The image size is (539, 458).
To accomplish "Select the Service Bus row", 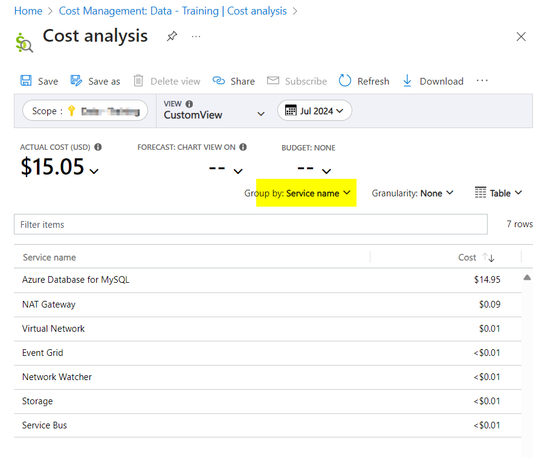I will click(x=268, y=425).
